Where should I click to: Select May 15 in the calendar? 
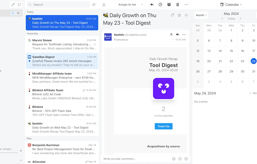pyautogui.click(x=231, y=51)
